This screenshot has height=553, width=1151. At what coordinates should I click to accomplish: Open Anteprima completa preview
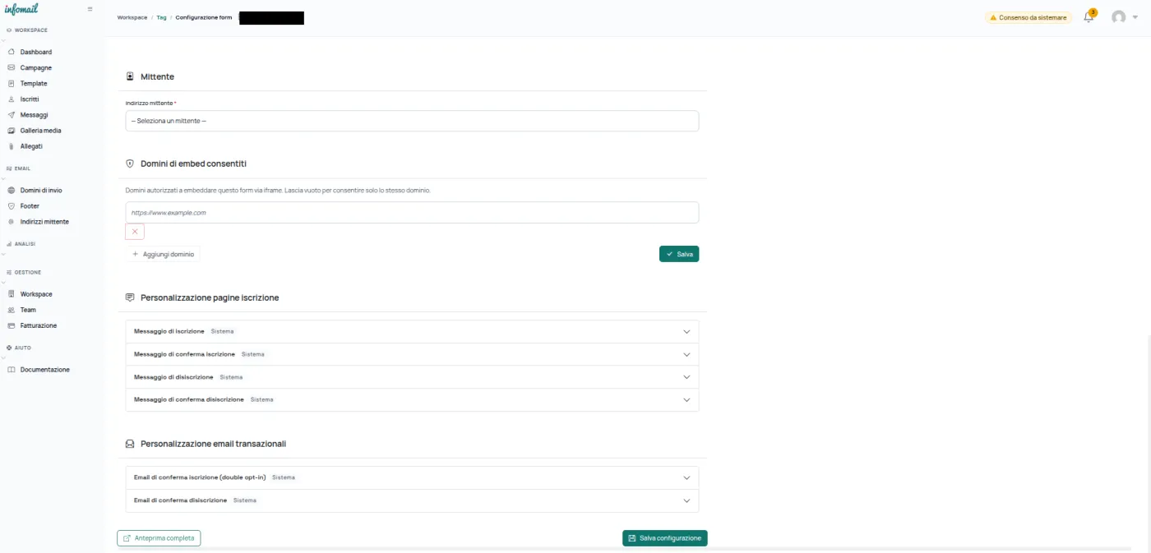159,538
